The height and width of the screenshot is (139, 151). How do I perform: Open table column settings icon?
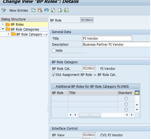137,93
